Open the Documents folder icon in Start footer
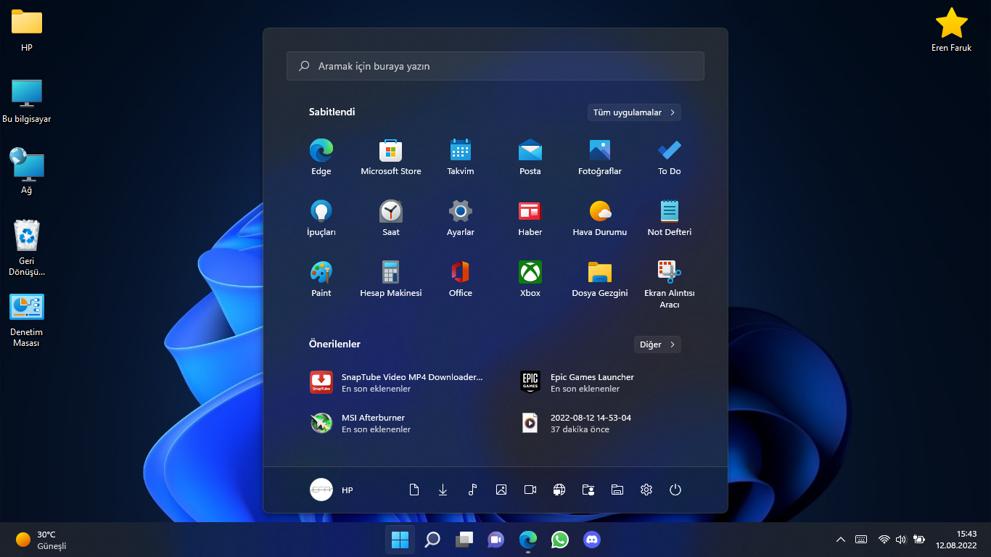The width and height of the screenshot is (991, 557). coord(414,490)
